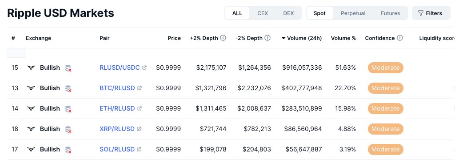Screen dimensions: 455x163
Task: Select the CEX exchange type toggle
Action: point(263,13)
